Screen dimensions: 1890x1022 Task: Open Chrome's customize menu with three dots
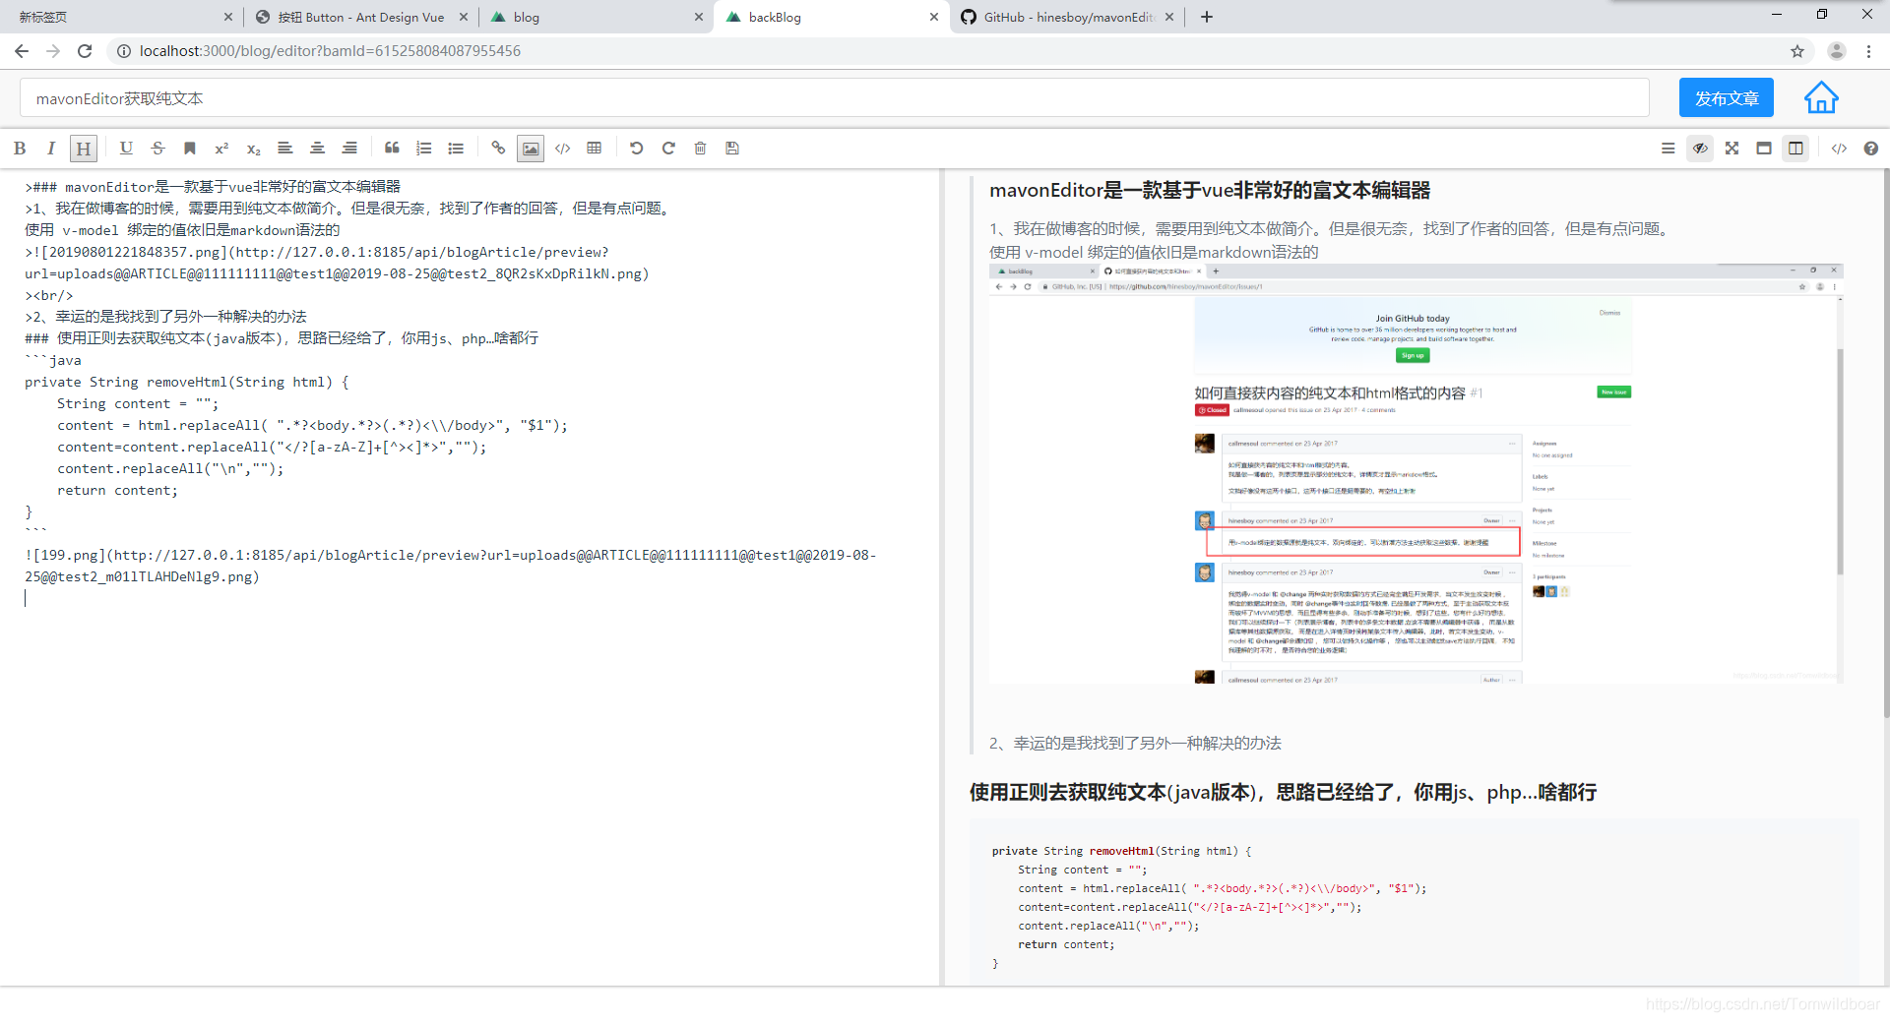1868,50
